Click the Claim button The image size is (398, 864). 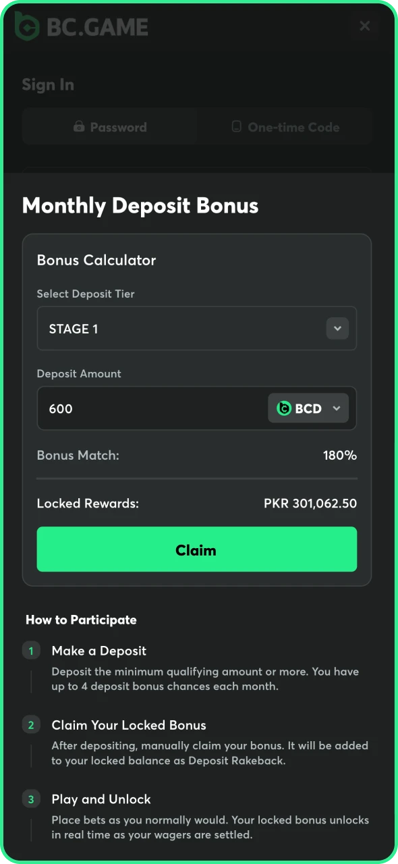pos(196,549)
